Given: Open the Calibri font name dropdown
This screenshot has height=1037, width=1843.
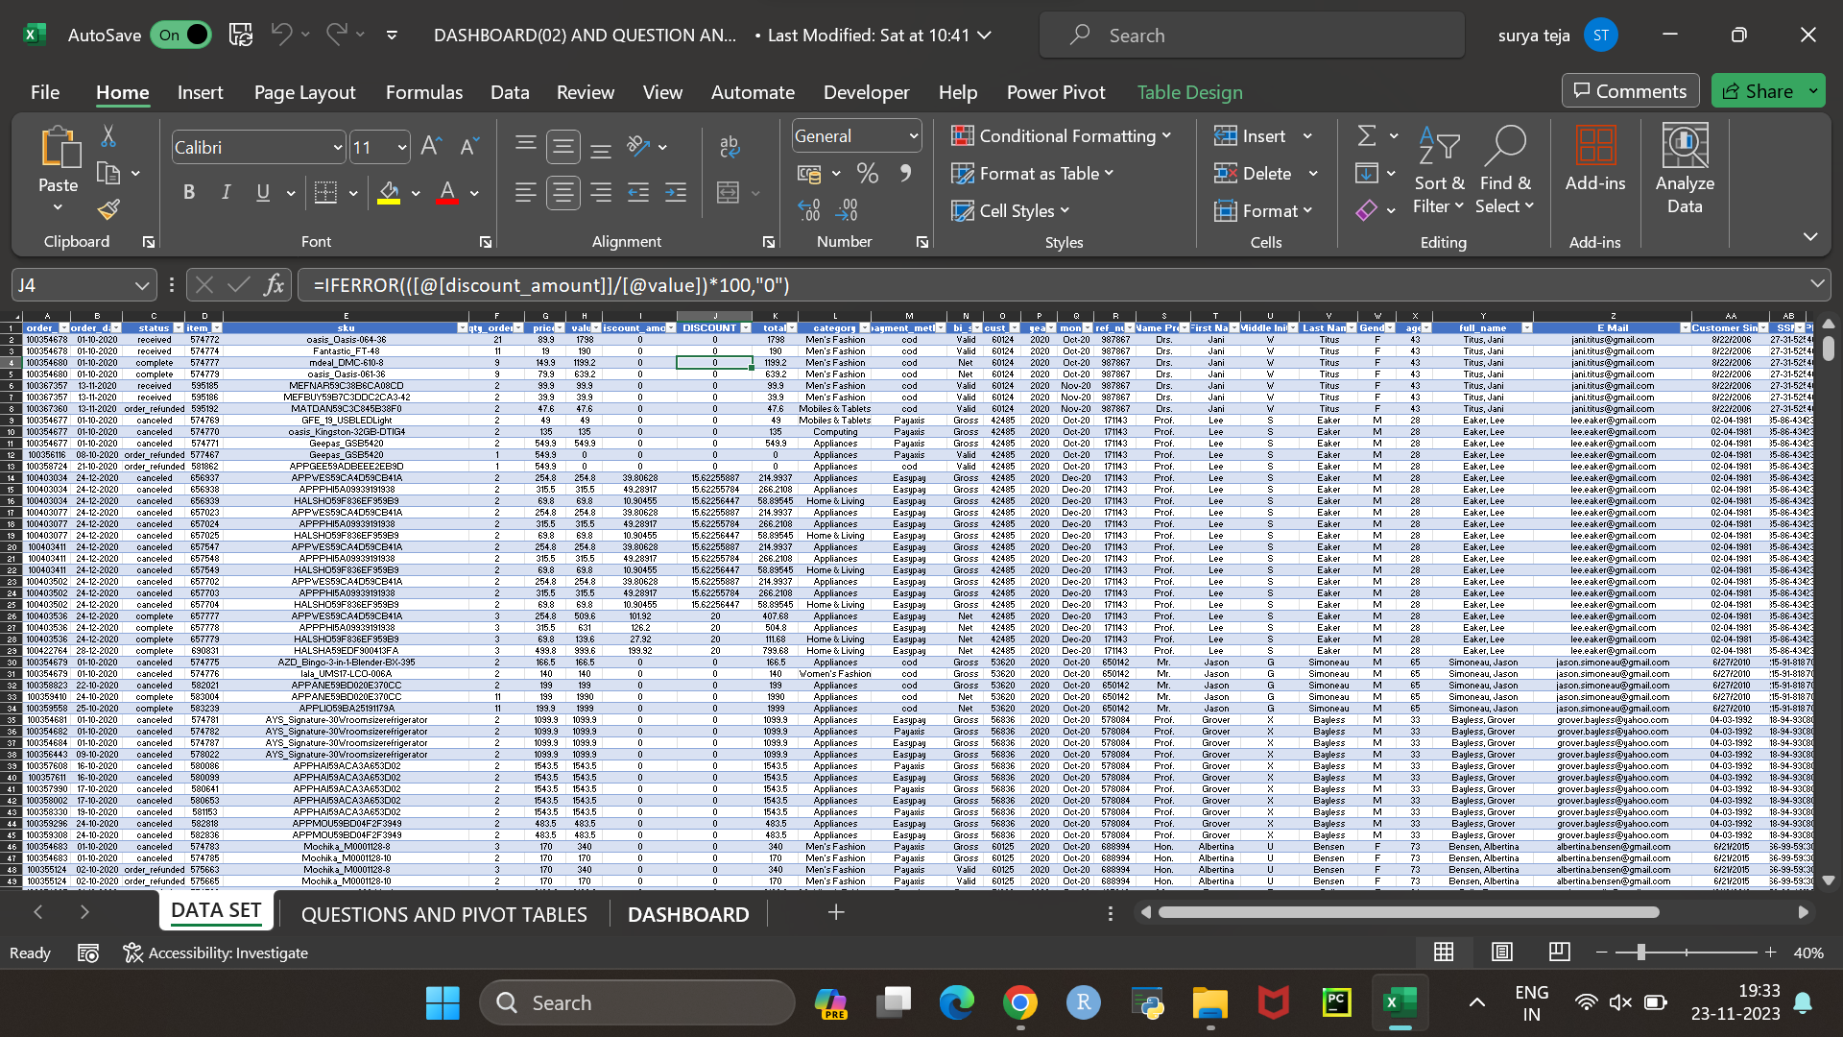Looking at the screenshot, I should (338, 148).
